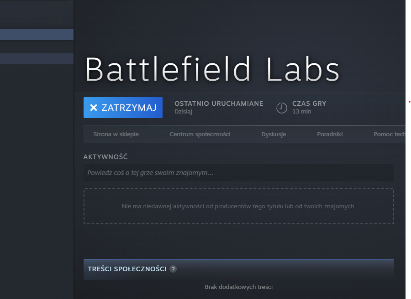Image resolution: width=411 pixels, height=299 pixels.
Task: Focus the 'Powiedz coś o tej grze' field
Action: (238, 173)
